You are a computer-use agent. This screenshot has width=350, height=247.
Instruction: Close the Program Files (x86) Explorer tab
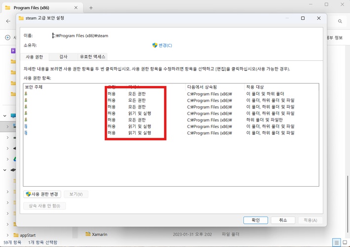[x=76, y=8]
